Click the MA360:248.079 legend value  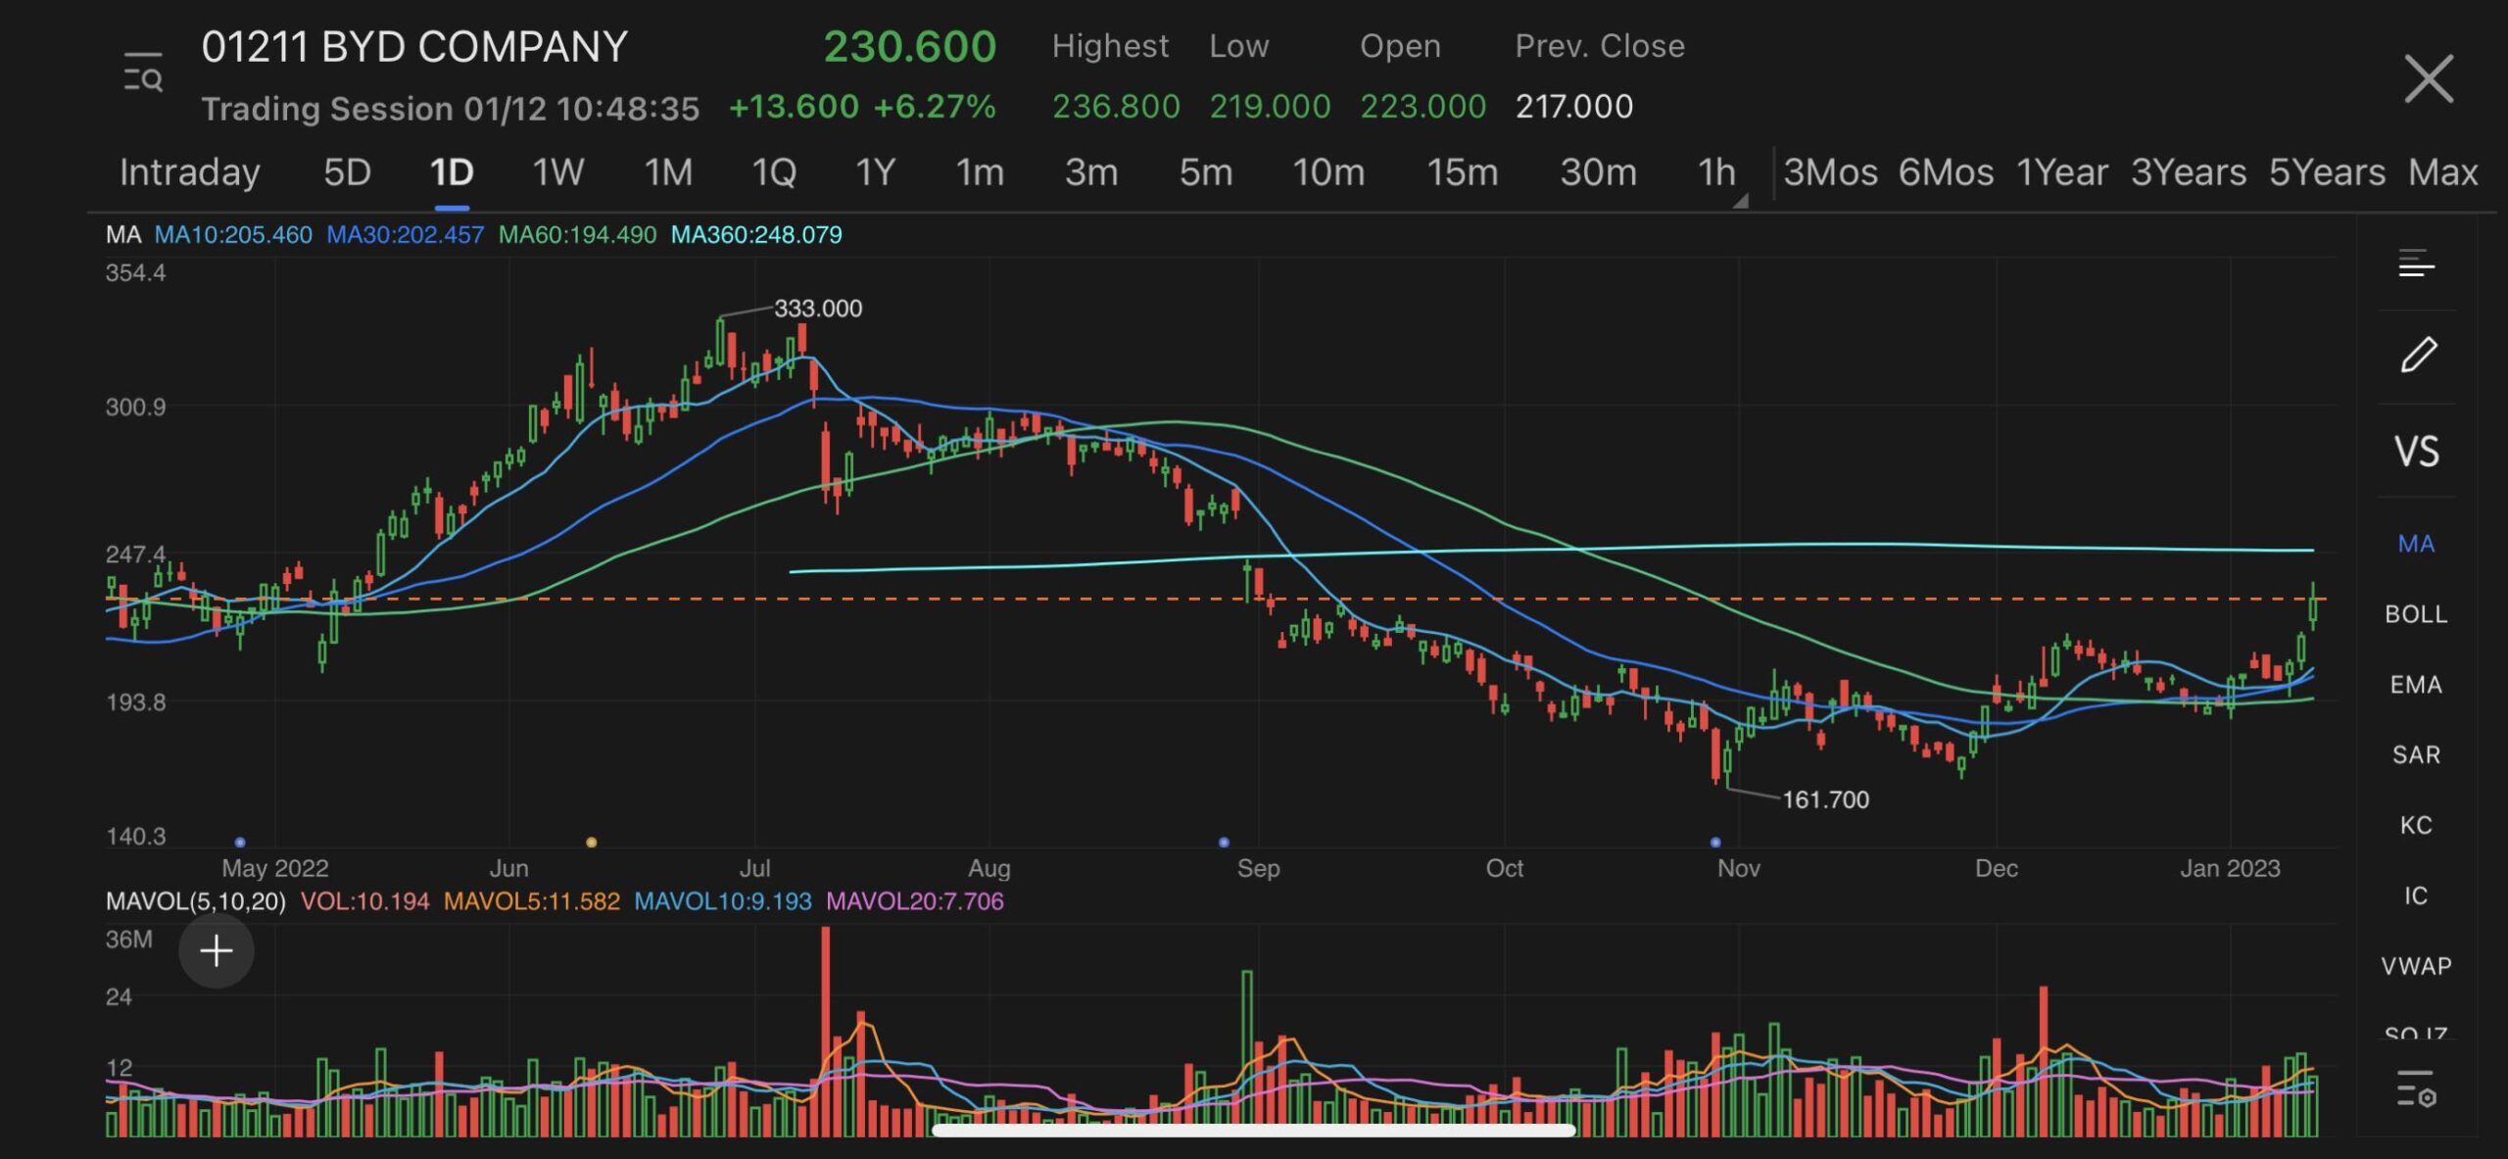pos(756,235)
